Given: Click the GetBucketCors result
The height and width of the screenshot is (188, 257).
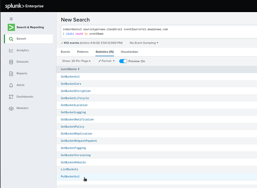Looking at the screenshot, I should click(71, 84).
